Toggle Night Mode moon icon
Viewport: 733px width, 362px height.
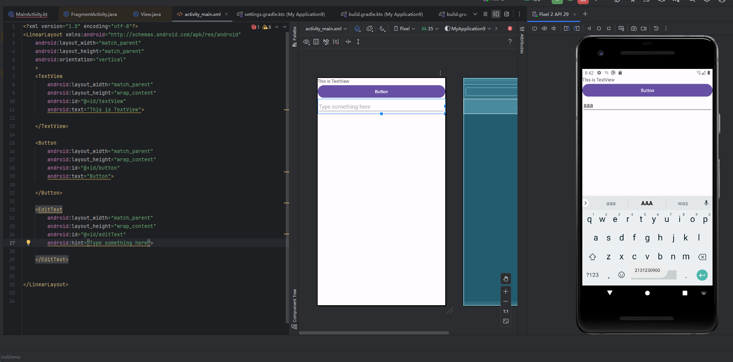[x=382, y=28]
